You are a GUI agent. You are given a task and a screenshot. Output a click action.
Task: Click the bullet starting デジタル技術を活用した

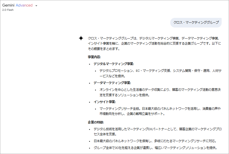(x=157, y=132)
